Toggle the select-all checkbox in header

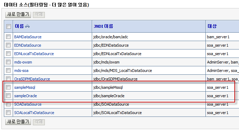8,27
